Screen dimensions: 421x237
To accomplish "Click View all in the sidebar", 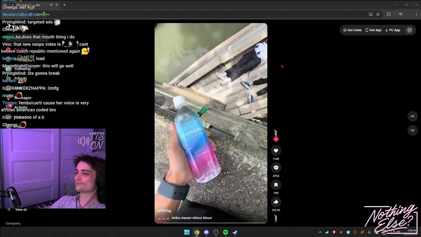I will [21, 210].
